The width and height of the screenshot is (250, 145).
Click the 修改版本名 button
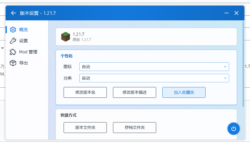85,92
